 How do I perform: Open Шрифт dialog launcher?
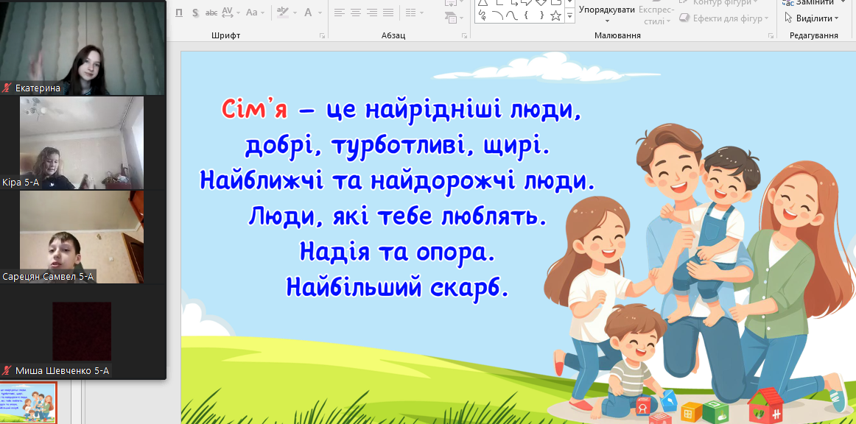(322, 35)
